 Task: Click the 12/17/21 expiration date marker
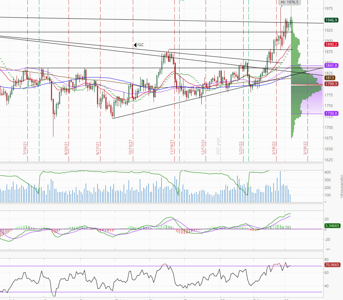coord(203,147)
